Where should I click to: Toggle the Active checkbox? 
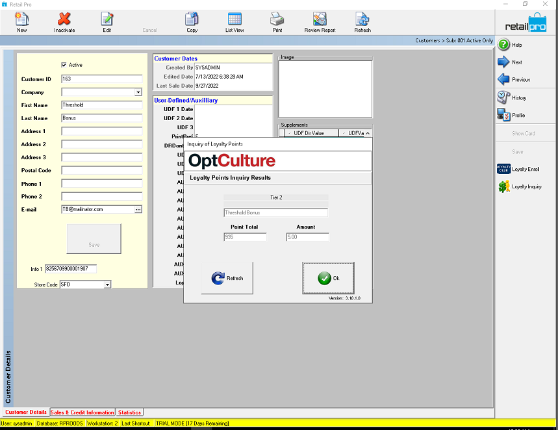click(64, 65)
